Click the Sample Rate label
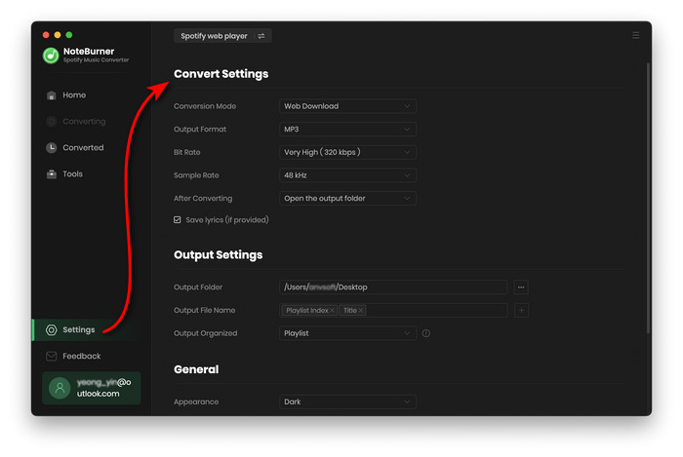This screenshot has width=683, height=457. coord(196,175)
